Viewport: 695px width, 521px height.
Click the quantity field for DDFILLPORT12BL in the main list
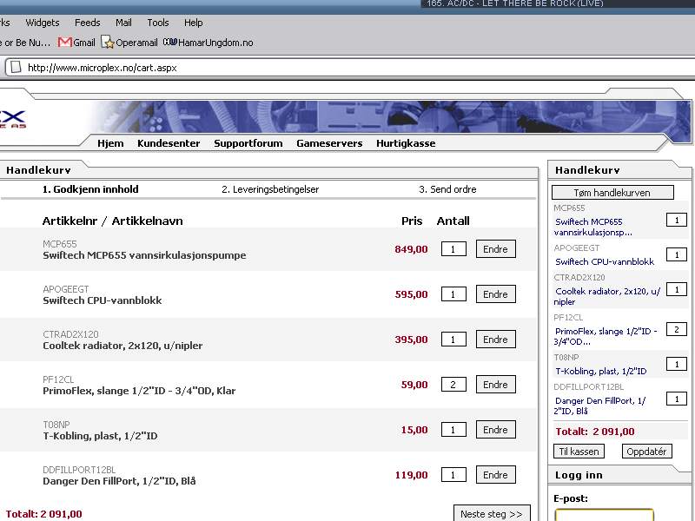click(x=453, y=475)
